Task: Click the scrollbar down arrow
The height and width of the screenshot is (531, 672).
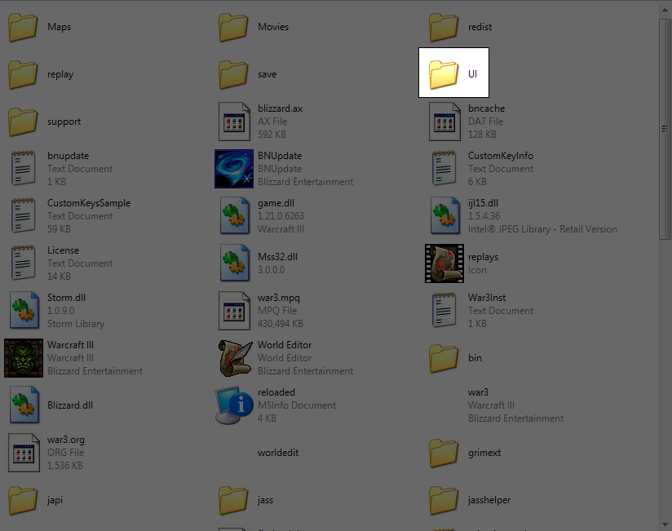Action: 665,524
